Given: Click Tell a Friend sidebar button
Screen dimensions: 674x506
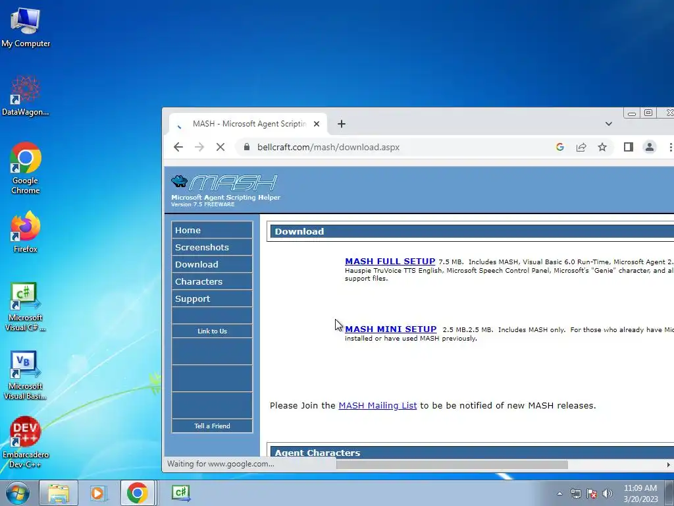Looking at the screenshot, I should tap(212, 426).
